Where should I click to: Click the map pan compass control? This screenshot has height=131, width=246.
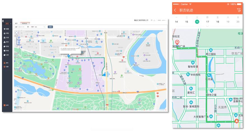tap(17, 33)
